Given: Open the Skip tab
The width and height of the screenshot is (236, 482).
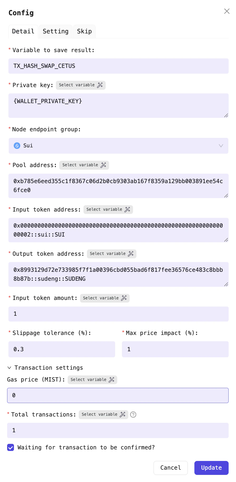Looking at the screenshot, I should point(84,31).
